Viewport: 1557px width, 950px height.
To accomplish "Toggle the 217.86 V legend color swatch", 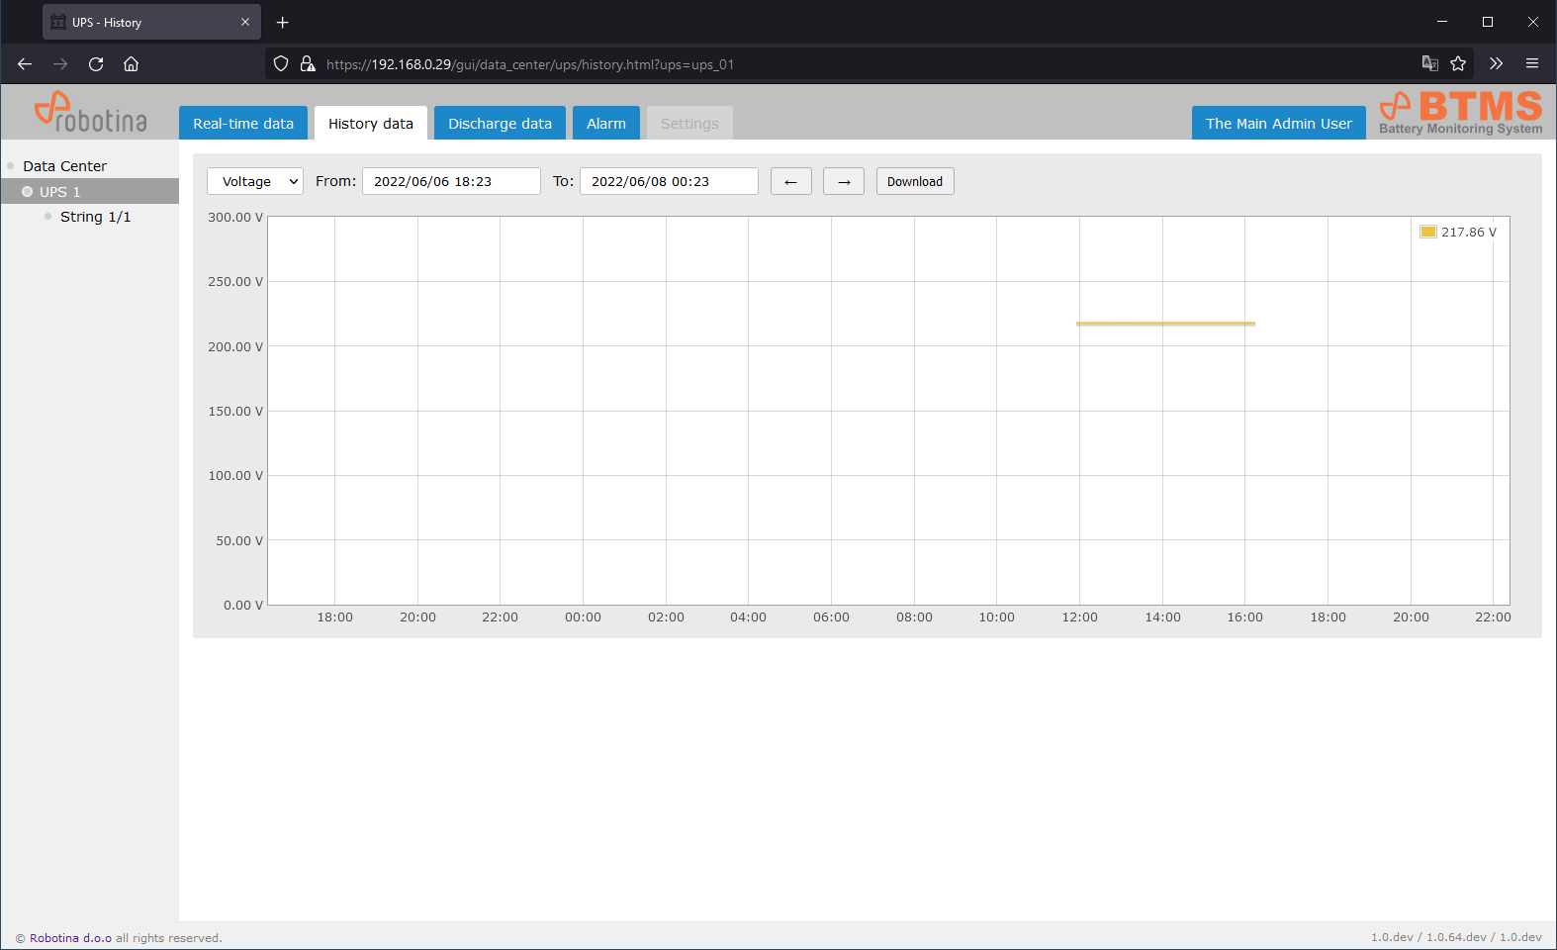I will [1427, 233].
